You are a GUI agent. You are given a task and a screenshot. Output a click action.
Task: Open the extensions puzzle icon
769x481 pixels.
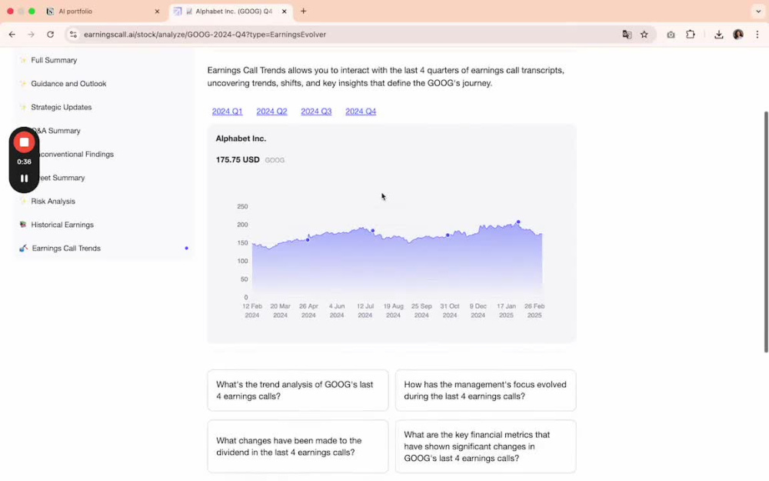(x=690, y=35)
